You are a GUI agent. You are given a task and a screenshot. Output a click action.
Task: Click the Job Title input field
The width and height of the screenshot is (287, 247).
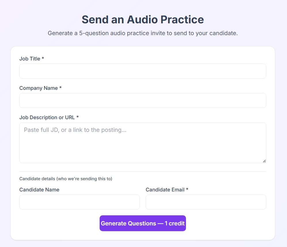coord(142,71)
